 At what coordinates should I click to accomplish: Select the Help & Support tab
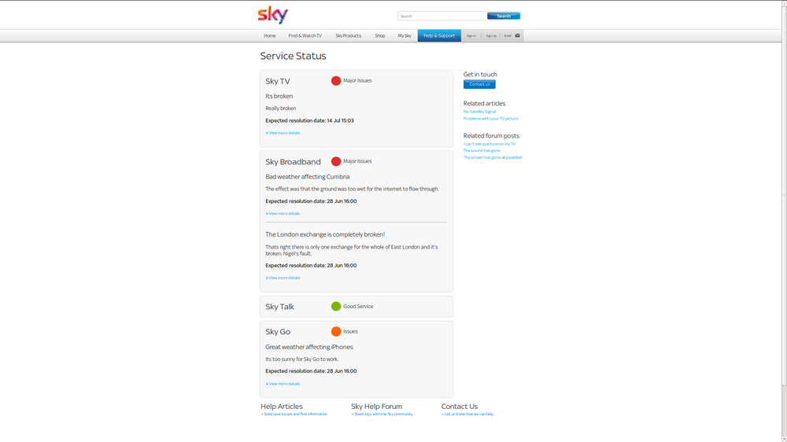[x=439, y=35]
